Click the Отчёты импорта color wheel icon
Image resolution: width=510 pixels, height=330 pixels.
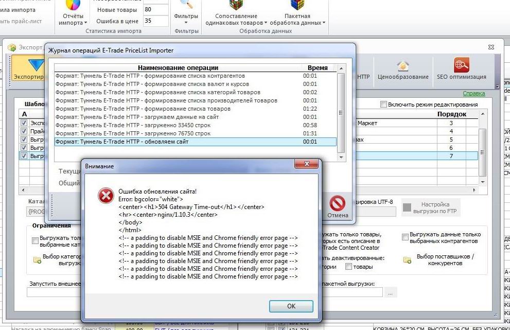(x=73, y=5)
